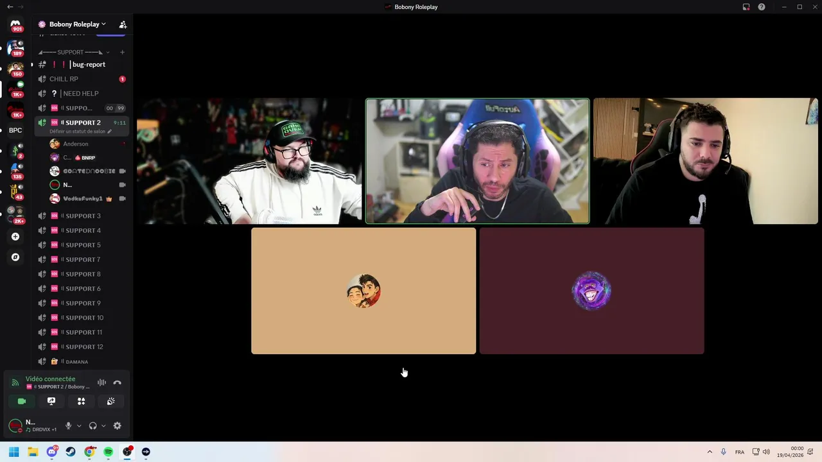Focus the green-outlined center video tile
The width and height of the screenshot is (822, 462).
click(x=477, y=161)
